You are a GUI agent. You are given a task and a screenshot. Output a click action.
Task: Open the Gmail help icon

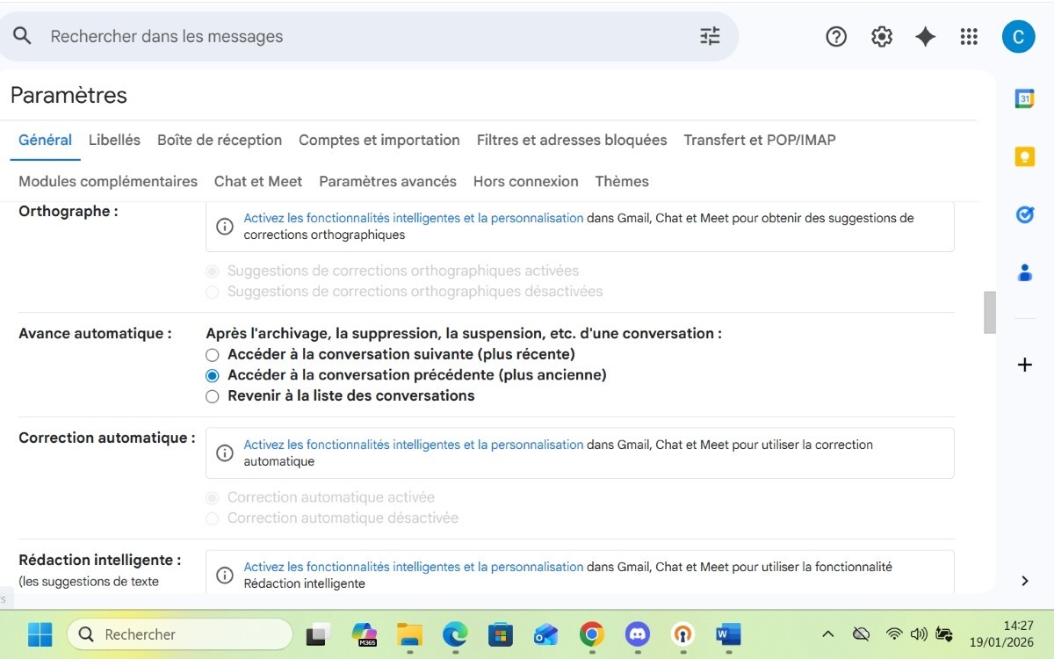click(x=835, y=36)
